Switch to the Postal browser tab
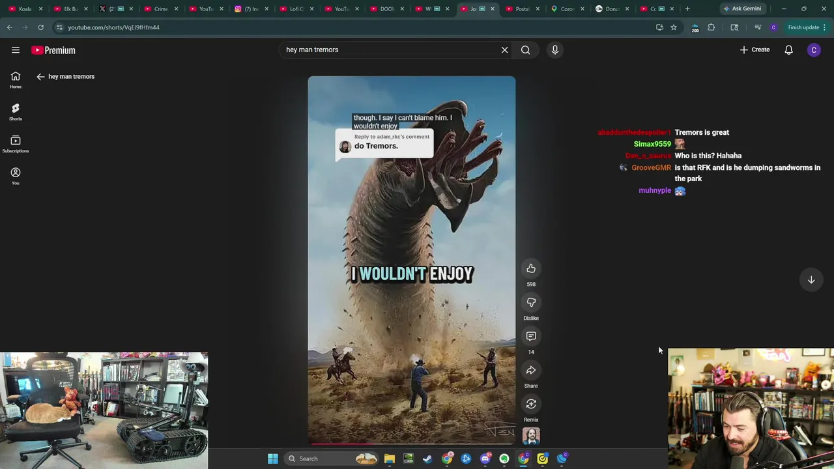The image size is (834, 469). 522,8
